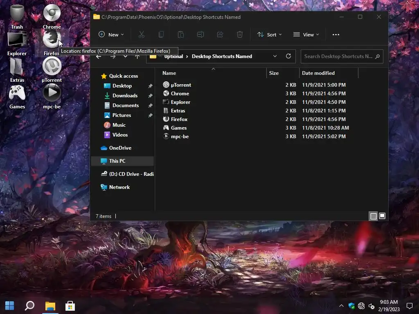Sort by the Size column header
Viewport: 419px width, 314px height.
274,73
